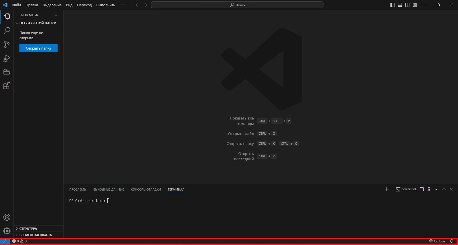Viewport: 458px width, 245px height.
Task: Open the Explorer view in activity bar
Action: pos(7,17)
